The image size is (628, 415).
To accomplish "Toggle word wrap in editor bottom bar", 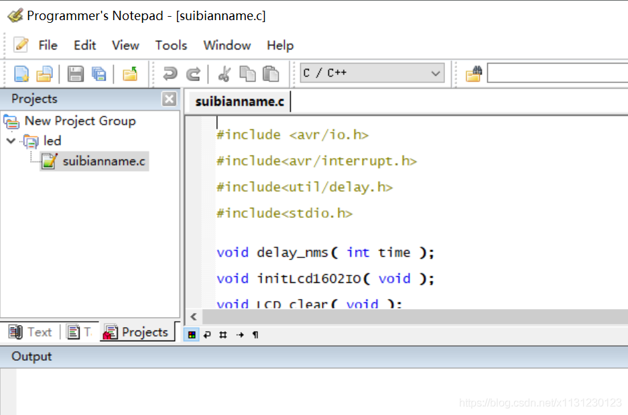I will (207, 335).
